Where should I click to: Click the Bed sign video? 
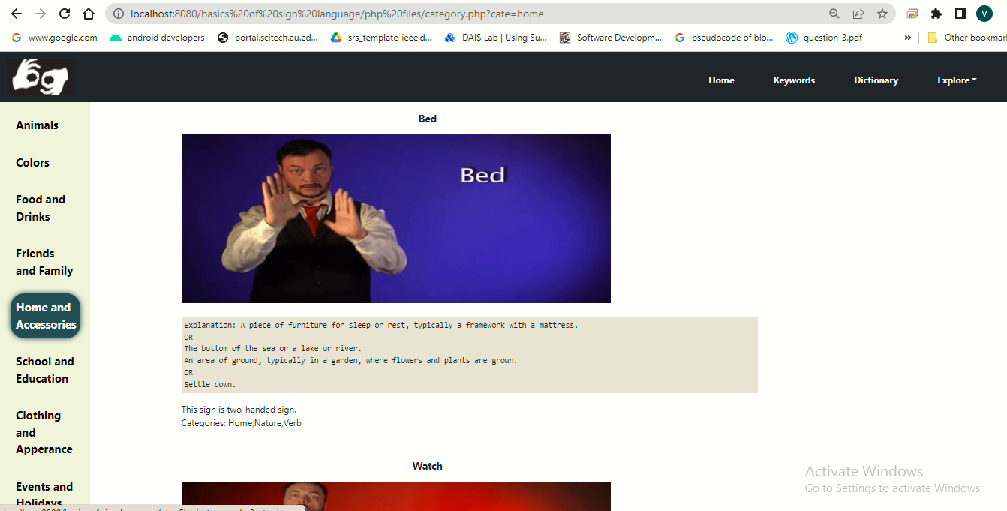point(396,218)
